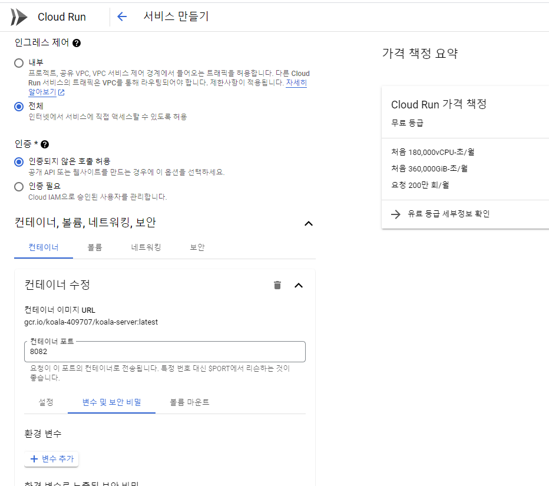The height and width of the screenshot is (486, 549).
Task: Open 유료 등급 세부정보 확인 link
Action: tap(448, 214)
